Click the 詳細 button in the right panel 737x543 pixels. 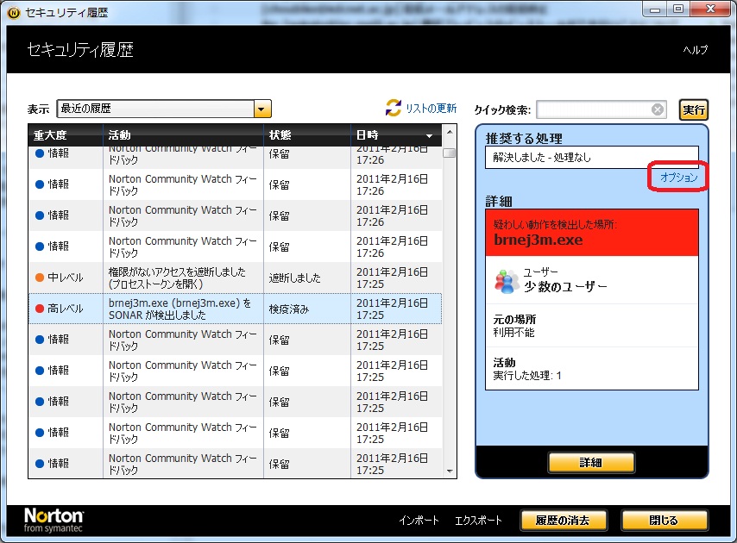[x=591, y=463]
